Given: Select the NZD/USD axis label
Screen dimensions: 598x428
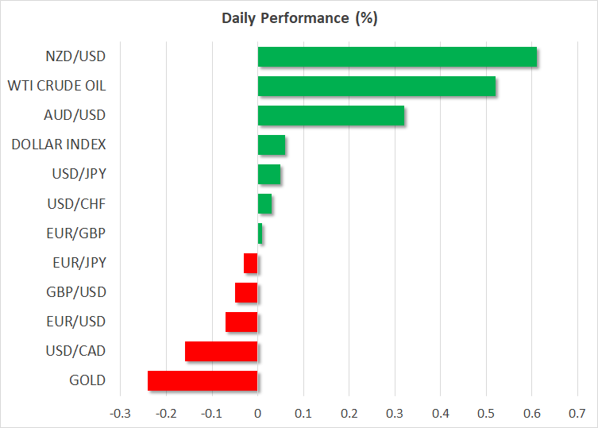Looking at the screenshot, I should coord(76,57).
